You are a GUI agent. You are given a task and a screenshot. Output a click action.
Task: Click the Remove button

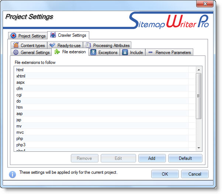tap(84, 158)
